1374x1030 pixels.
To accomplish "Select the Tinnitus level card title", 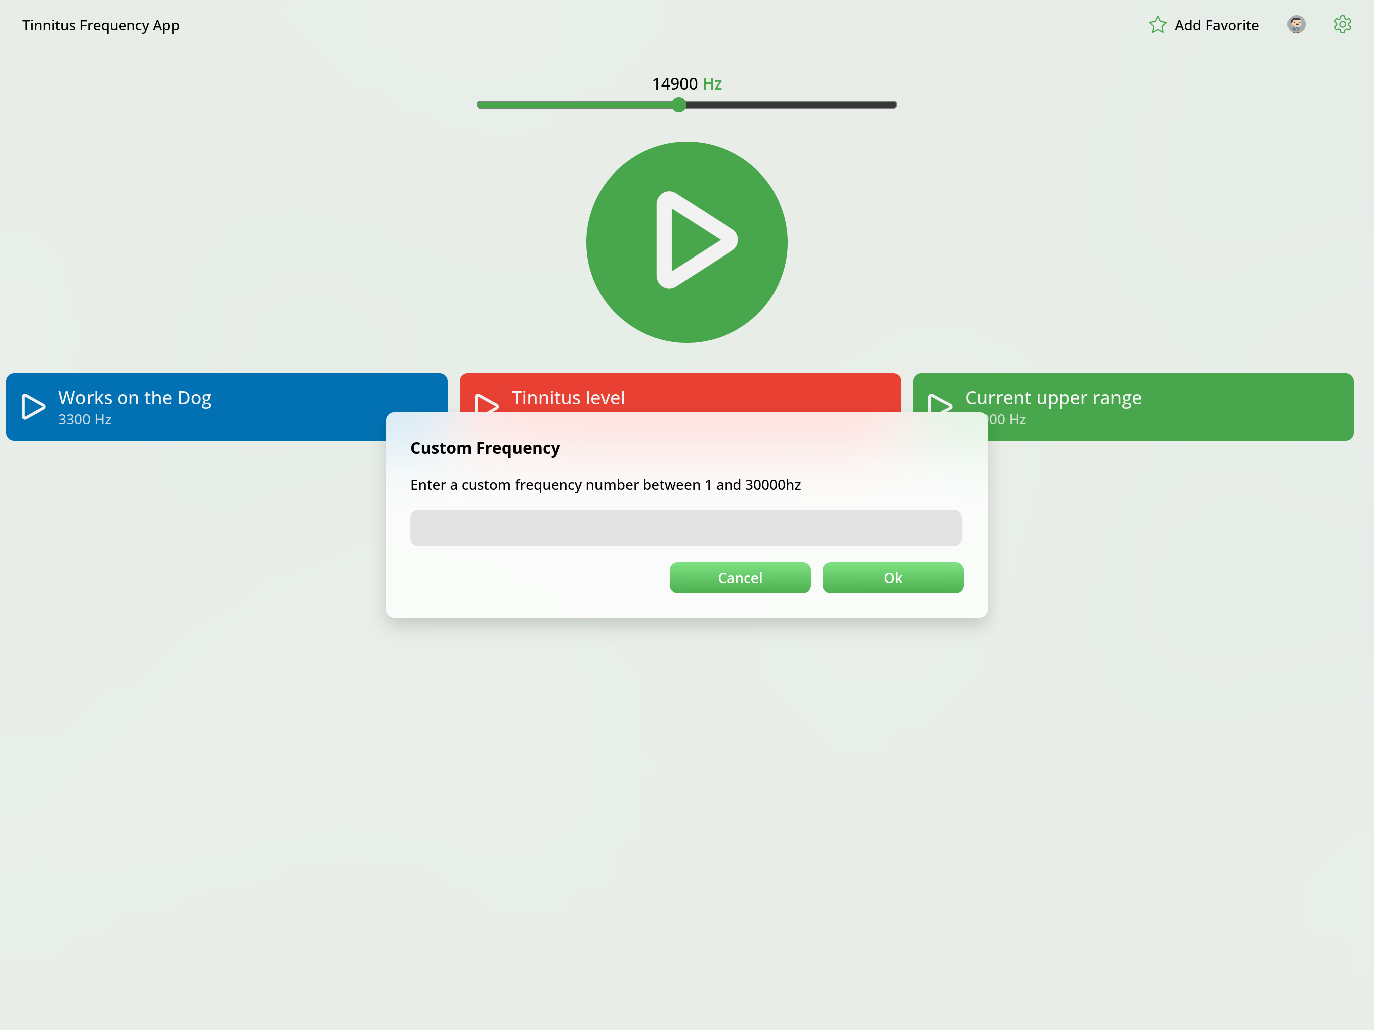I will pos(568,398).
